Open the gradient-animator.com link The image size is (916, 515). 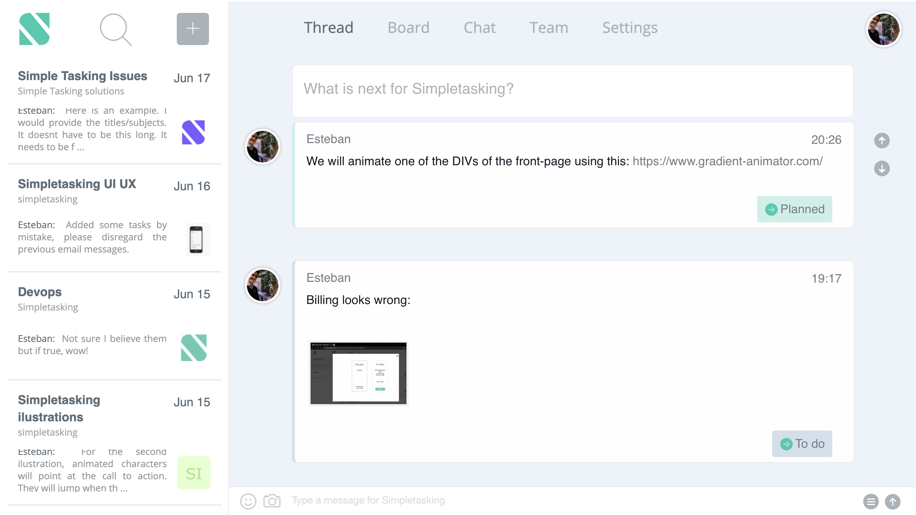[727, 161]
